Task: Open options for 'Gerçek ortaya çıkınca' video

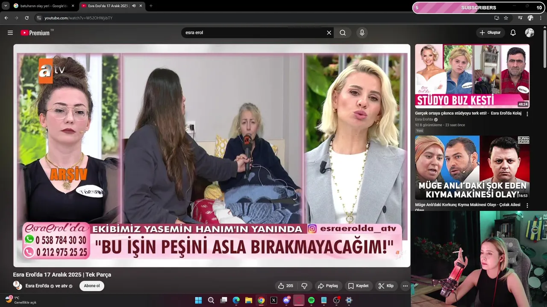Action: [527, 114]
